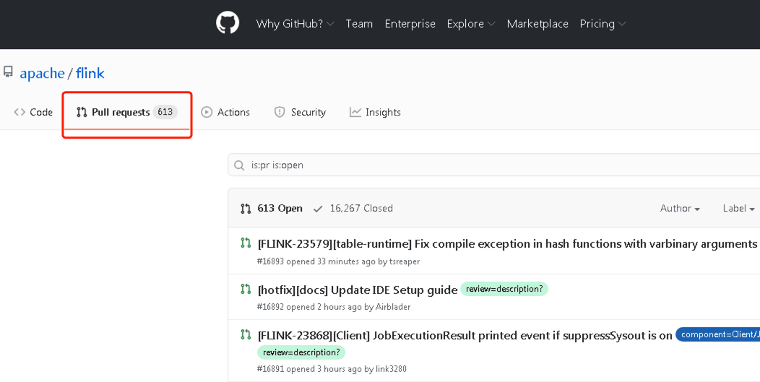The width and height of the screenshot is (760, 382).
Task: Click the Insights graph icon
Action: (x=355, y=112)
